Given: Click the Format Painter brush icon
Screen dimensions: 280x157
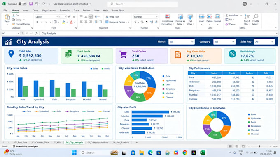Looking at the screenshot, I should pos(14,24).
